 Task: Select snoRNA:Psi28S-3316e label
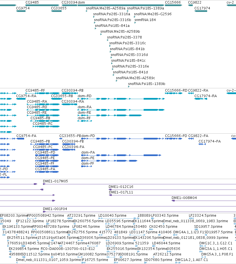pyautogui.click(x=130, y=66)
